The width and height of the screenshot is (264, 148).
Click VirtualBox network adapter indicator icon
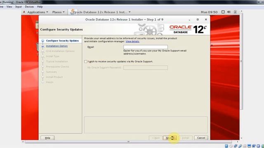pos(236,146)
